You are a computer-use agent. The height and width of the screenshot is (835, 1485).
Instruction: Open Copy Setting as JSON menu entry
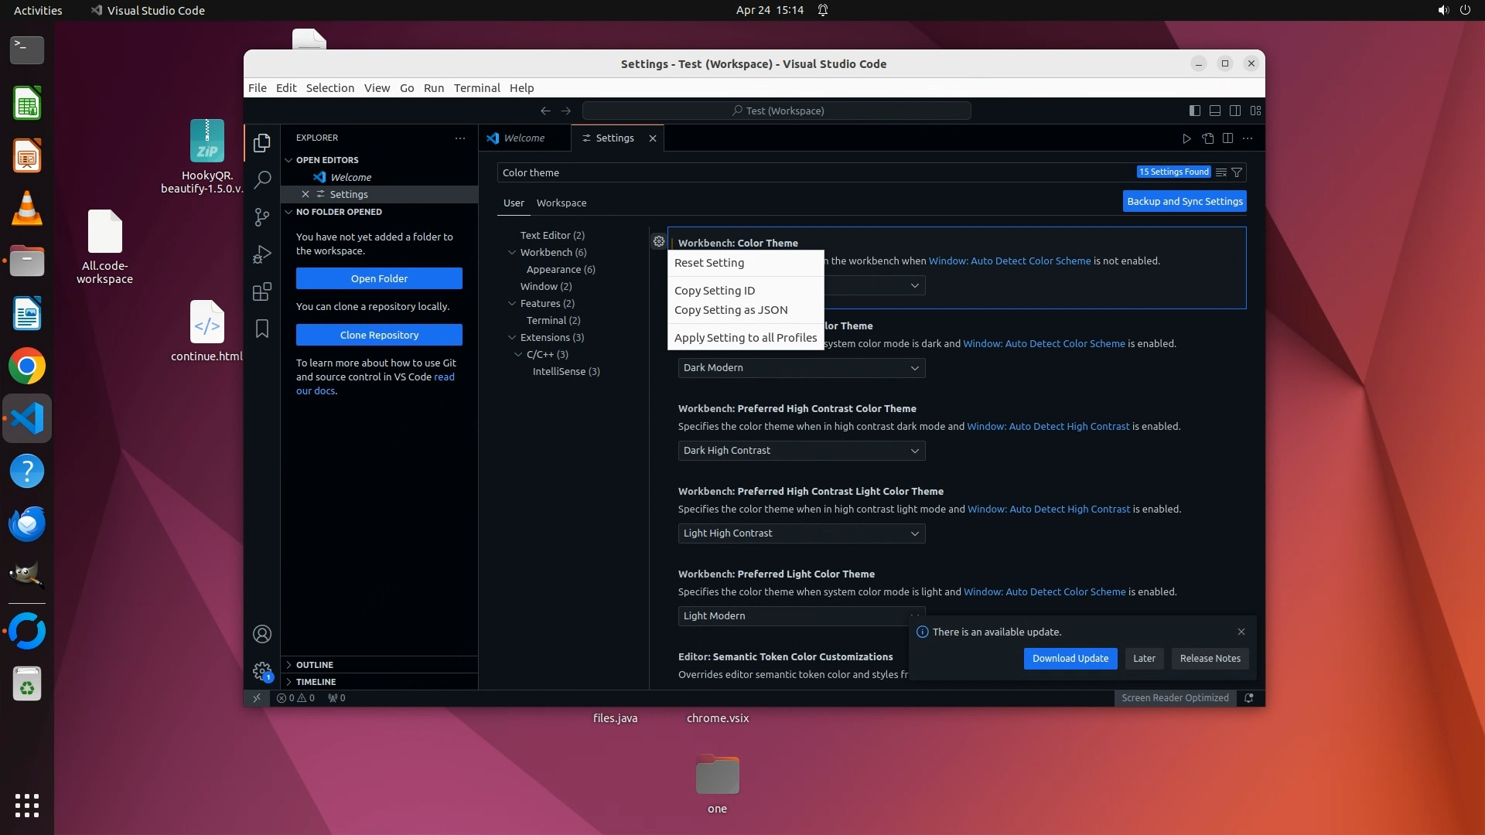[x=730, y=310]
